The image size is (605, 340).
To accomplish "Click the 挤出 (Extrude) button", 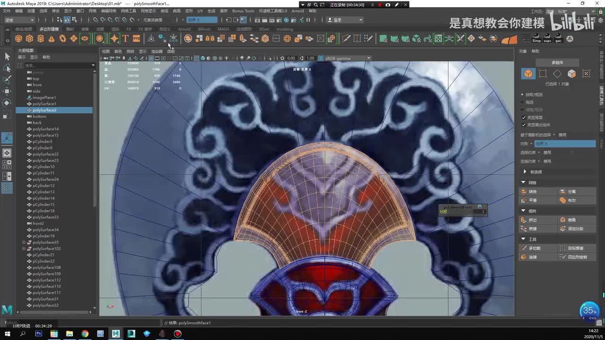I will click(537, 220).
